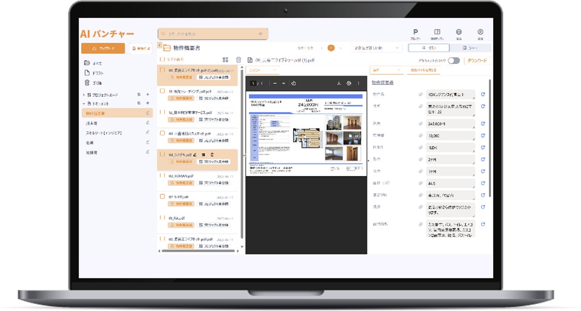Check the 04 highlighted document checkbox
This screenshot has height=311, width=581.
coord(162,154)
